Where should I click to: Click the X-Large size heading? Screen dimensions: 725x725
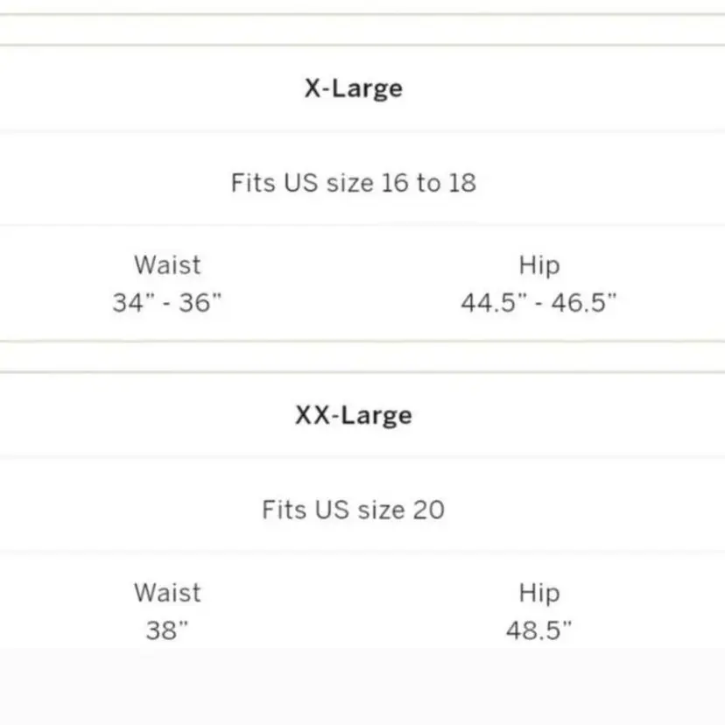354,88
